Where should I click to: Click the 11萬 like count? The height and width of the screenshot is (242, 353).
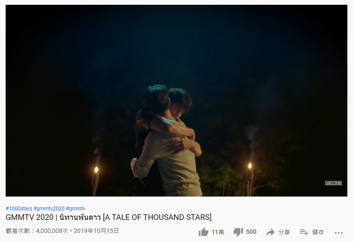coord(218,232)
